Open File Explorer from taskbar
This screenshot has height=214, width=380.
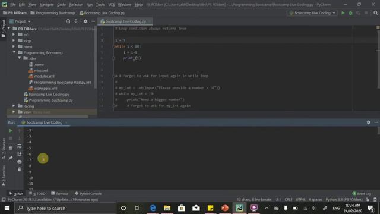coord(167,208)
